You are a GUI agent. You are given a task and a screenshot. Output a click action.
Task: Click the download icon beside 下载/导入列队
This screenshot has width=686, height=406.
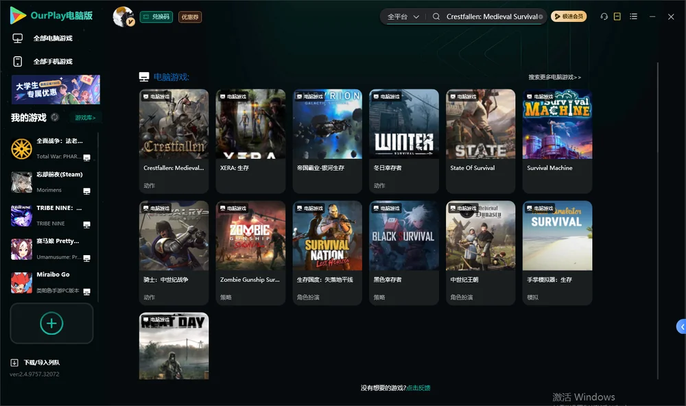[x=14, y=363]
